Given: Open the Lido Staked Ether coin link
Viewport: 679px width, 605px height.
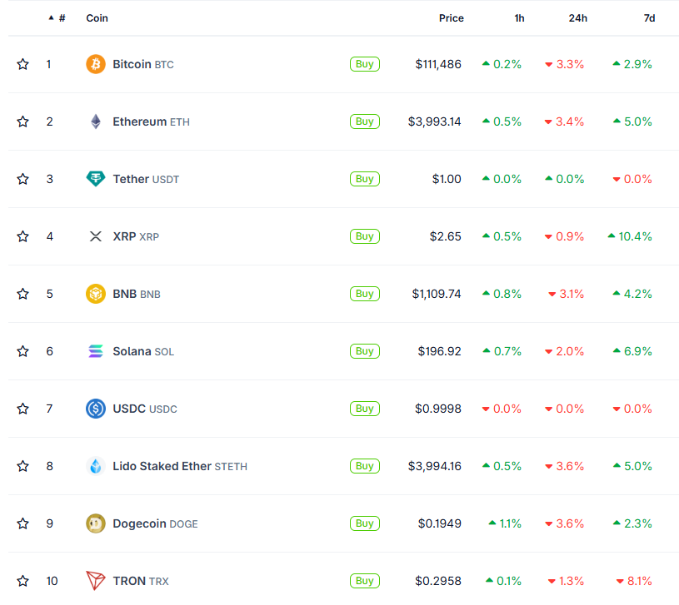Looking at the screenshot, I should (x=162, y=466).
